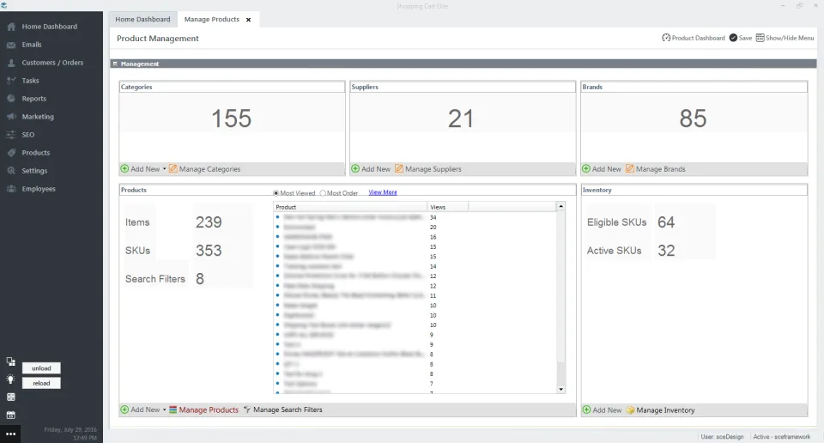Viewport: 824px width, 443px height.
Task: Select the Most Order radio button
Action: 323,193
